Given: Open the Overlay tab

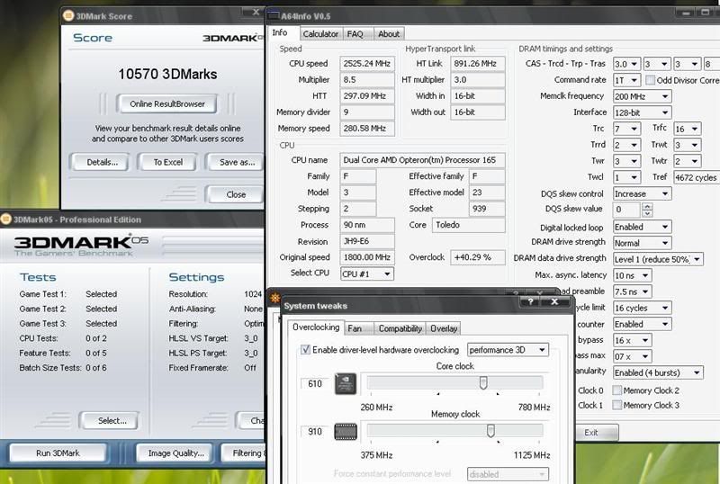Looking at the screenshot, I should pos(444,328).
